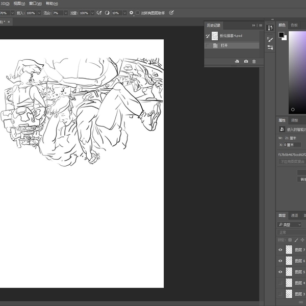This screenshot has height=306, width=306.
Task: Select the 属性 panel tab
Action: (282, 120)
